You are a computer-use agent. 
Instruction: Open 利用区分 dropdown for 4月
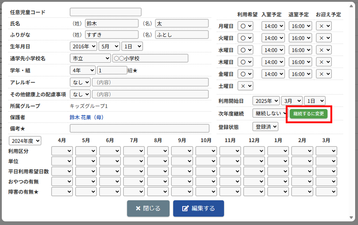pos(62,151)
